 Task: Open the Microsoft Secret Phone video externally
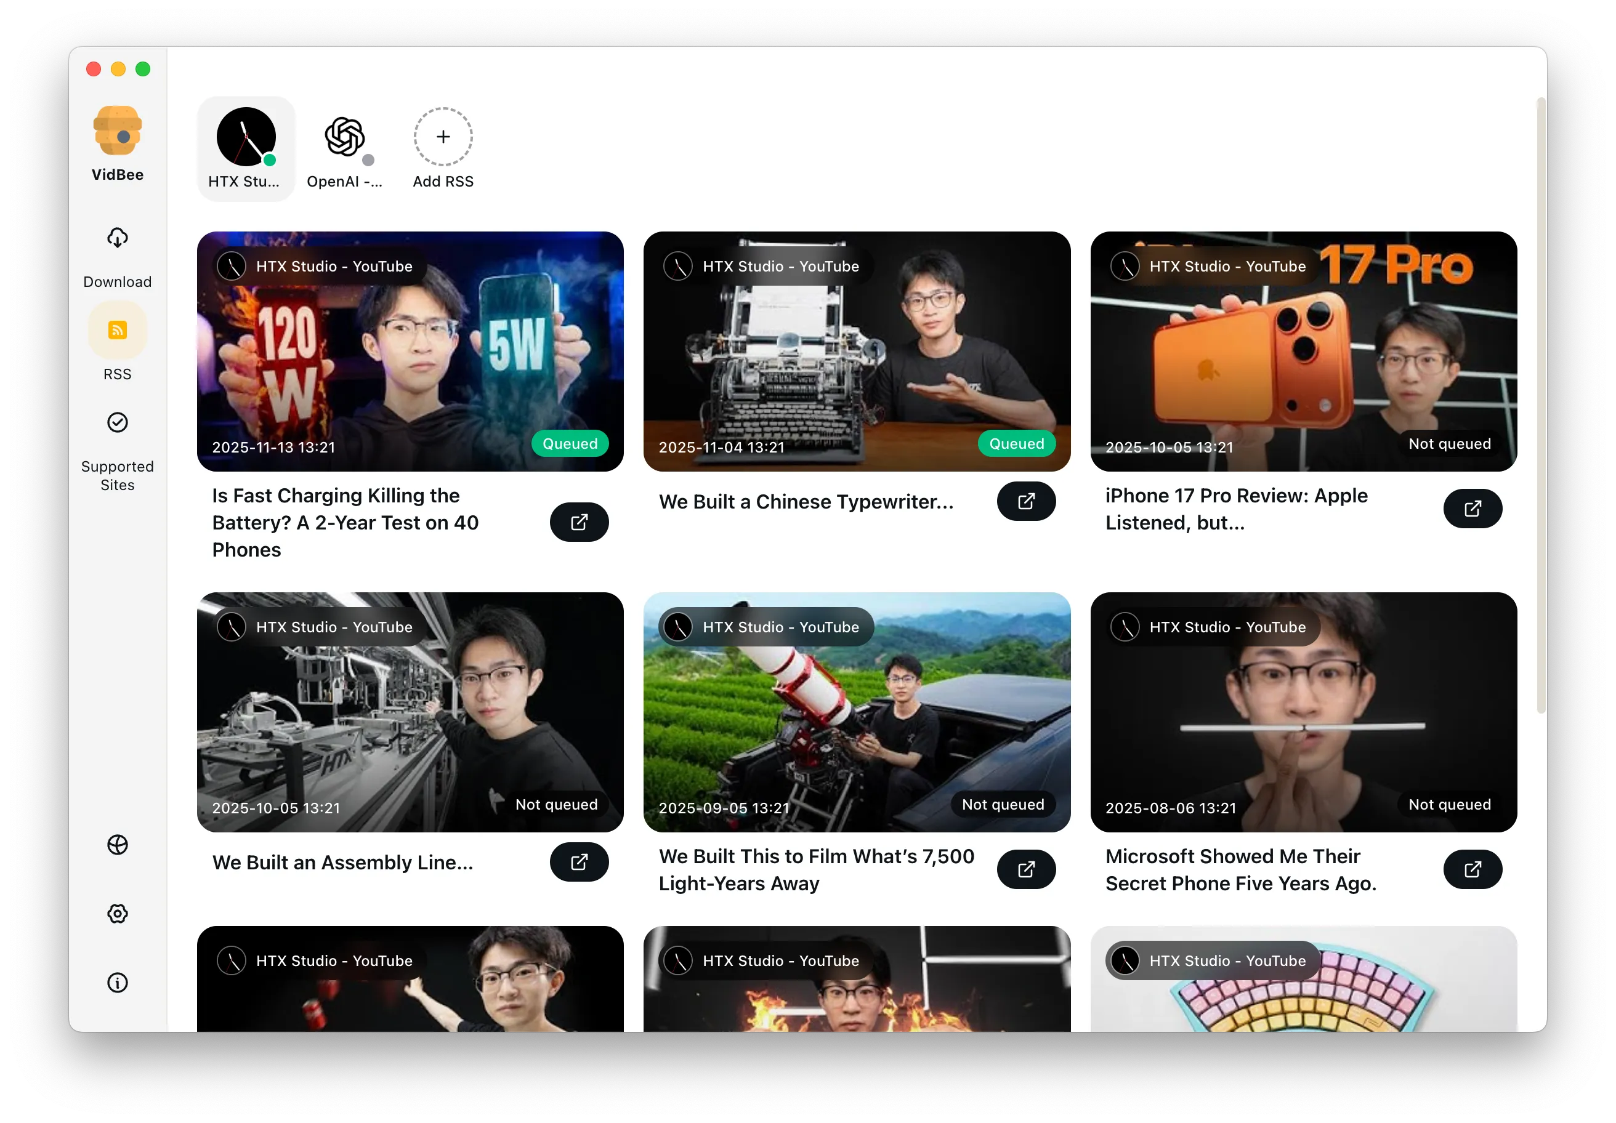pos(1473,870)
